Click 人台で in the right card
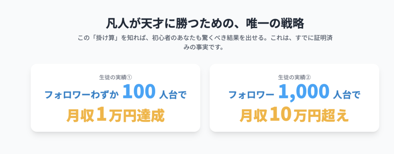 pyautogui.click(x=347, y=95)
